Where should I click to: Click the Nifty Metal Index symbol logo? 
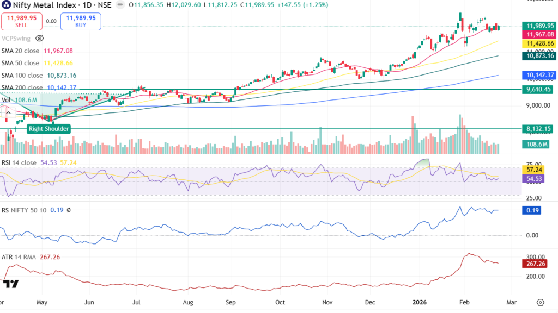6,5
